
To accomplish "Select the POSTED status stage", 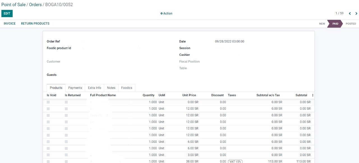I will (351, 24).
